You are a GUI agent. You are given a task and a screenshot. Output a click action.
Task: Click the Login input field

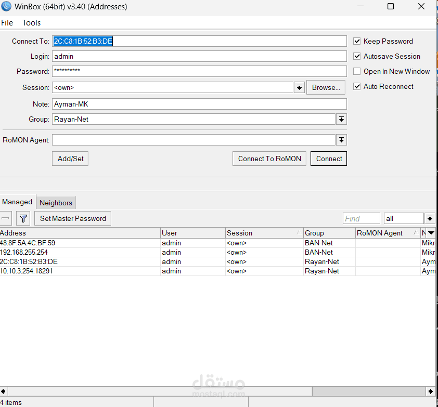tap(199, 56)
